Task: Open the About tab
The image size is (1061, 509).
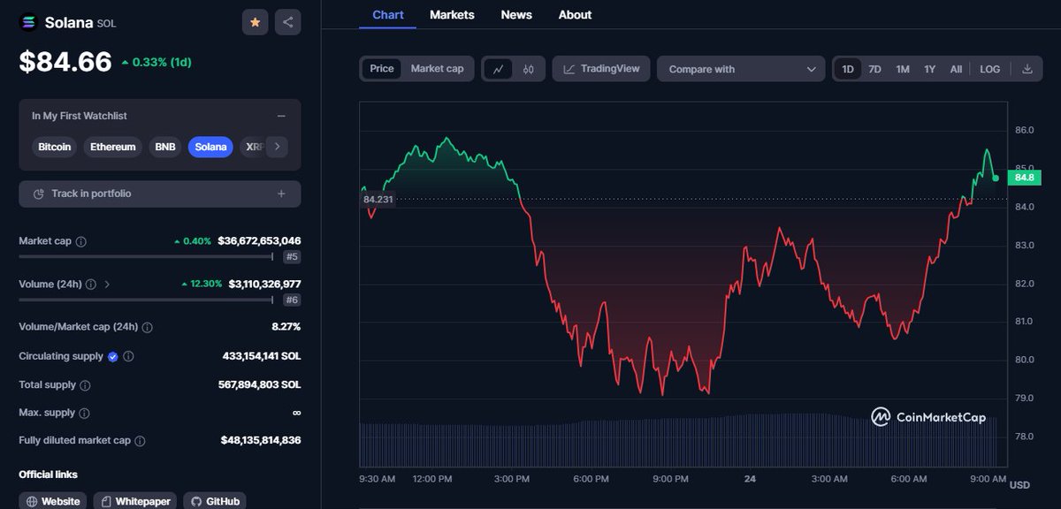Action: (x=575, y=15)
